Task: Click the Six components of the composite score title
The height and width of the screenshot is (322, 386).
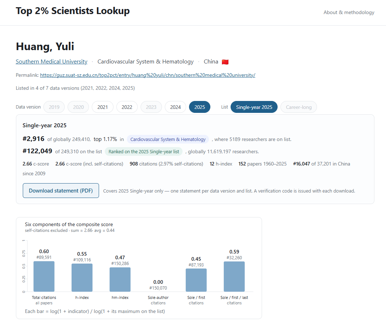Action: tap(69, 224)
